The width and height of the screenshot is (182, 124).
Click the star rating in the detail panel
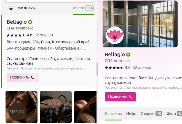(114, 68)
